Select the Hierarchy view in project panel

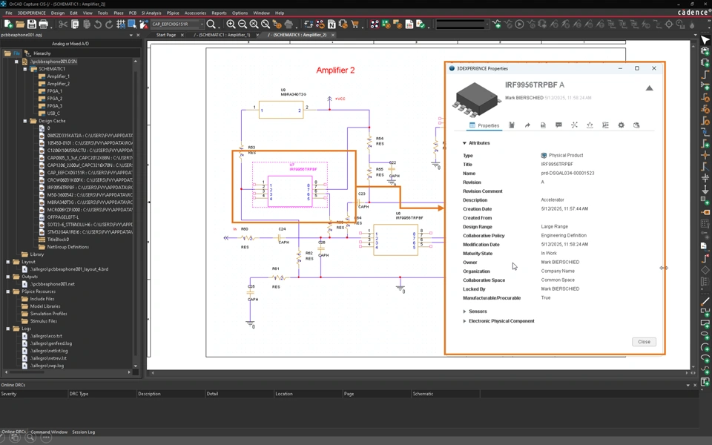click(38, 53)
